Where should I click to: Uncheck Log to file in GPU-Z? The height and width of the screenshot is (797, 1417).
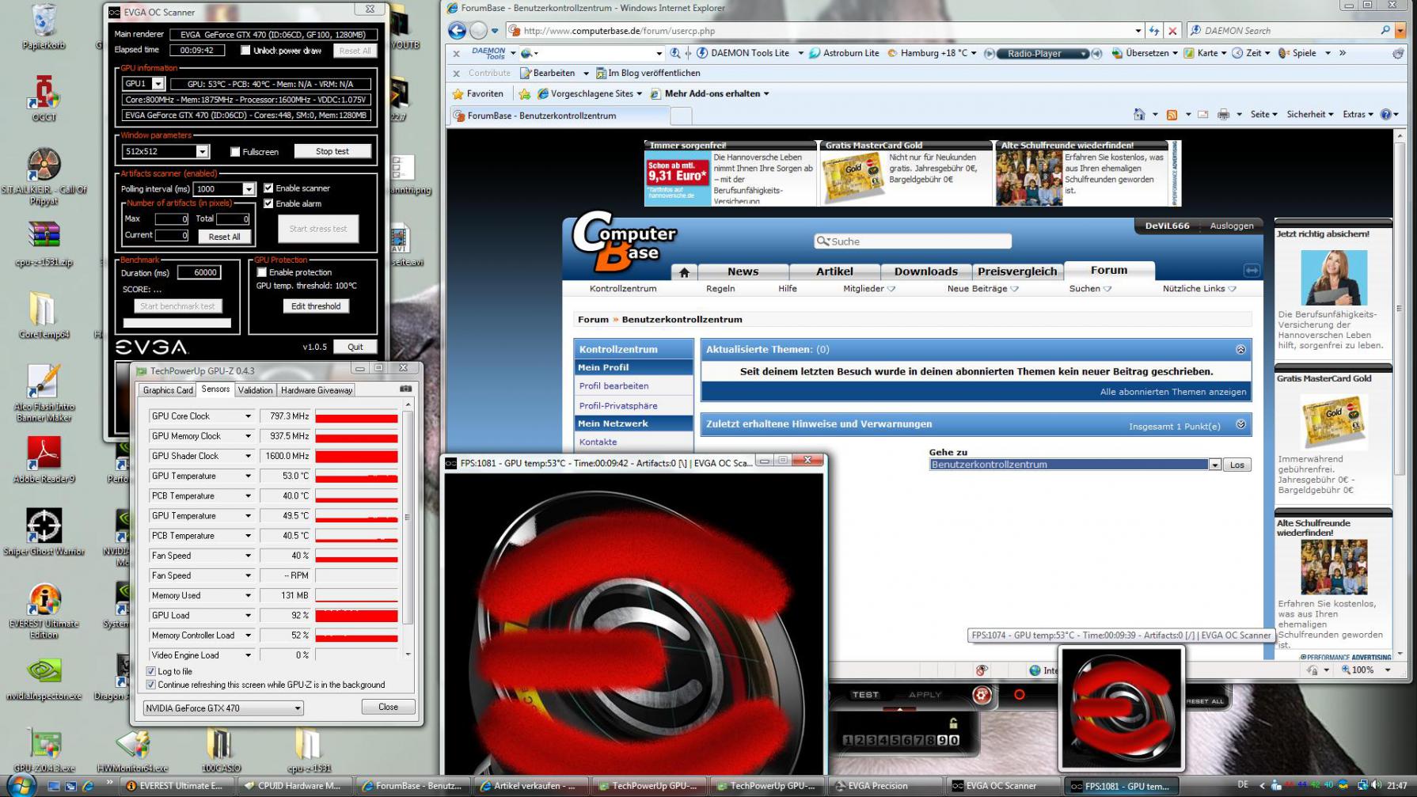[x=150, y=671]
